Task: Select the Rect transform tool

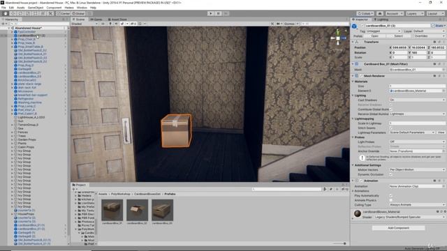Action: click(36, 13)
